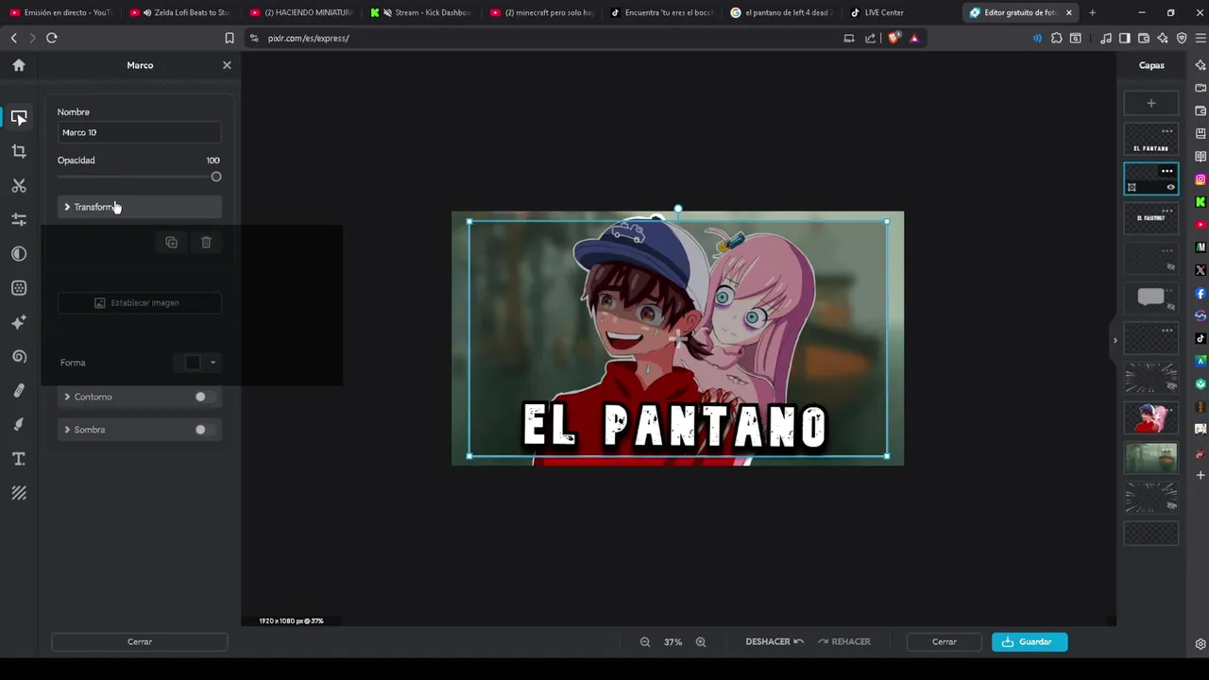Switch to Emisión en directo YouTube tab
Screen dimensions: 1209x680
(x=61, y=12)
